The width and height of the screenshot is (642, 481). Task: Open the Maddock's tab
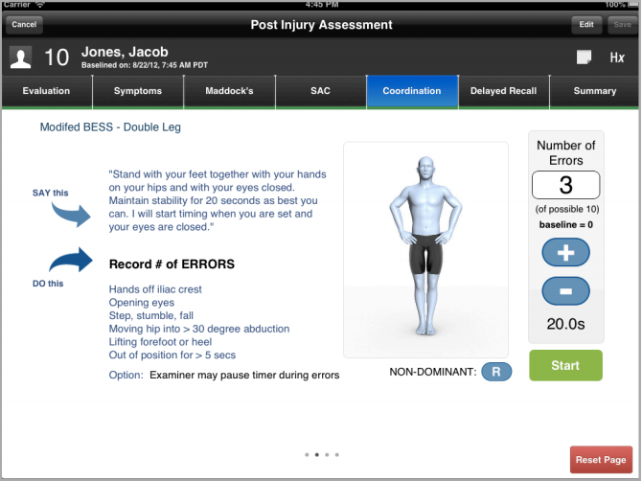[229, 91]
